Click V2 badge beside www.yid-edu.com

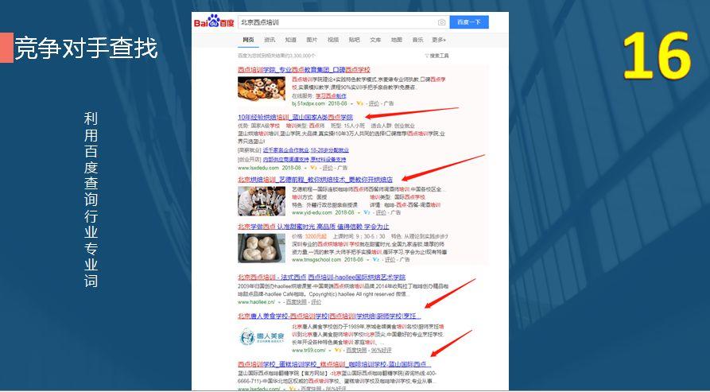(x=367, y=212)
